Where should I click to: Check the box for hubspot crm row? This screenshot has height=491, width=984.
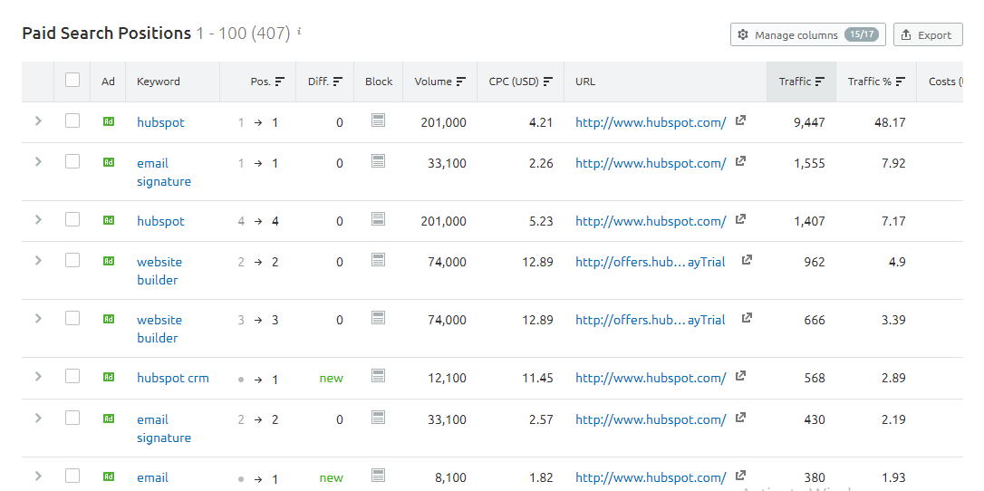point(72,376)
